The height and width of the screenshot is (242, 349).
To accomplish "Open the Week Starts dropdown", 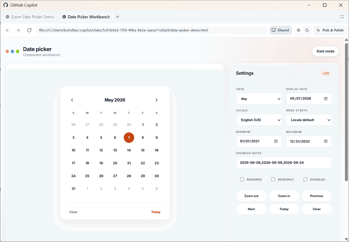I will [x=309, y=120].
